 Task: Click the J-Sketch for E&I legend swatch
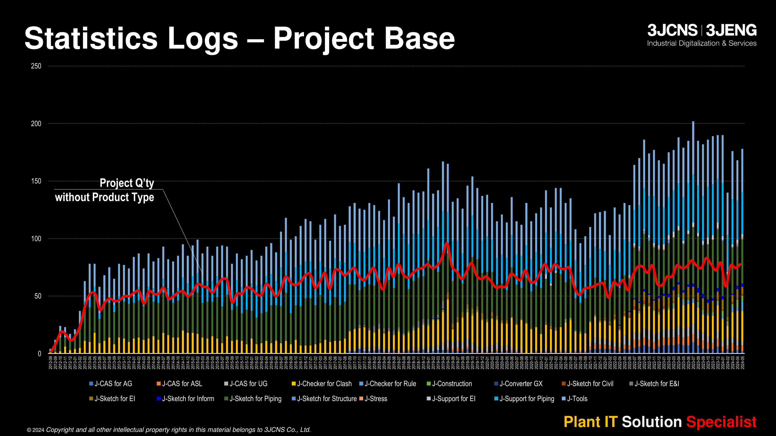click(x=631, y=384)
